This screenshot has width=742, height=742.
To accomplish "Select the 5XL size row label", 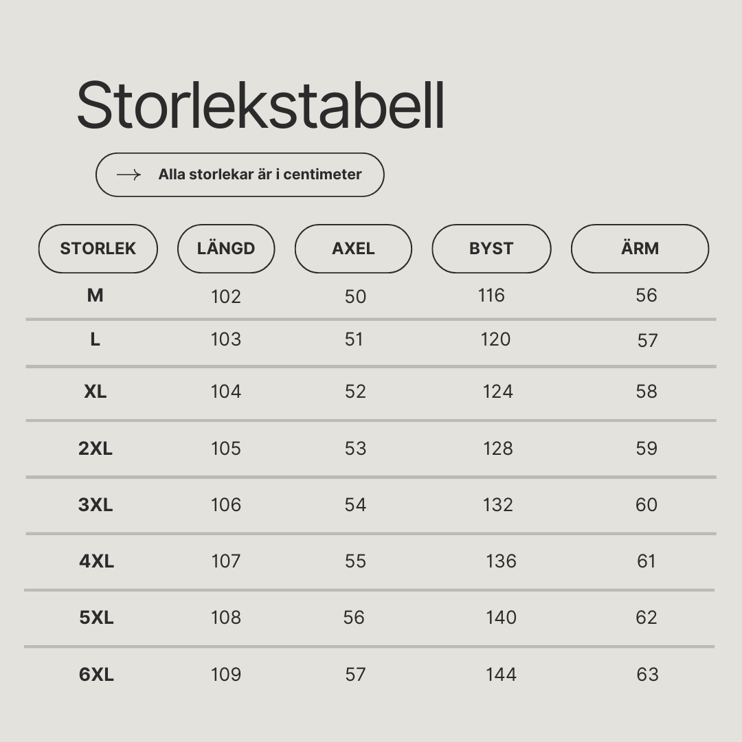I will click(x=97, y=617).
